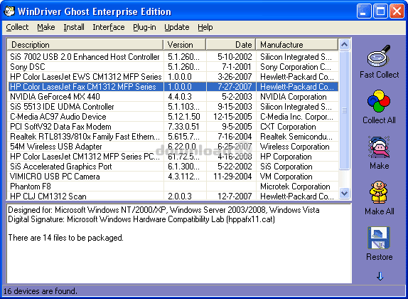
Task: Click the Collect All colored circles icon
Action: (x=379, y=101)
